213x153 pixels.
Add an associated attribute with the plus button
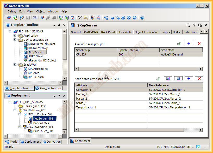(189, 78)
